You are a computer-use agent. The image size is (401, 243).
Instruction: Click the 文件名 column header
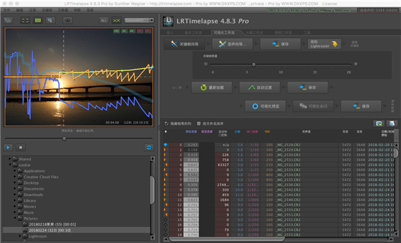coord(306,132)
